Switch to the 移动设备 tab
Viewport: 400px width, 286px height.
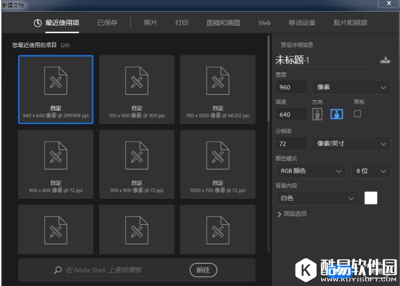tap(301, 23)
